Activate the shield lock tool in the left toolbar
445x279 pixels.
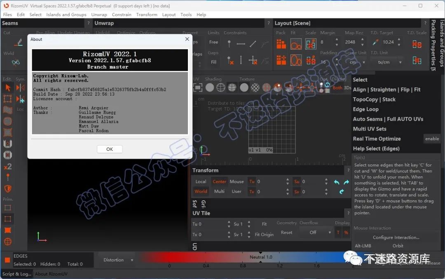pyautogui.click(x=8, y=188)
